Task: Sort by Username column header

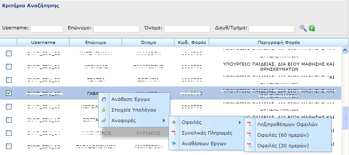Action: [43, 43]
